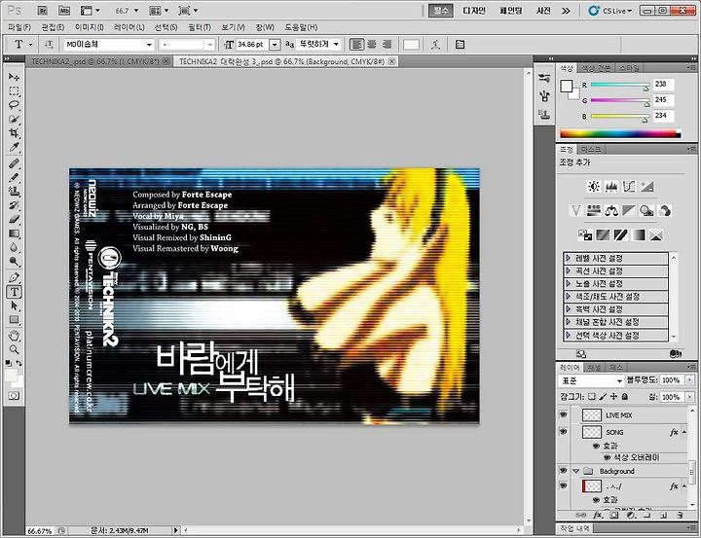
Task: Expand the 레벨 사전 설정 presets
Action: [x=569, y=258]
